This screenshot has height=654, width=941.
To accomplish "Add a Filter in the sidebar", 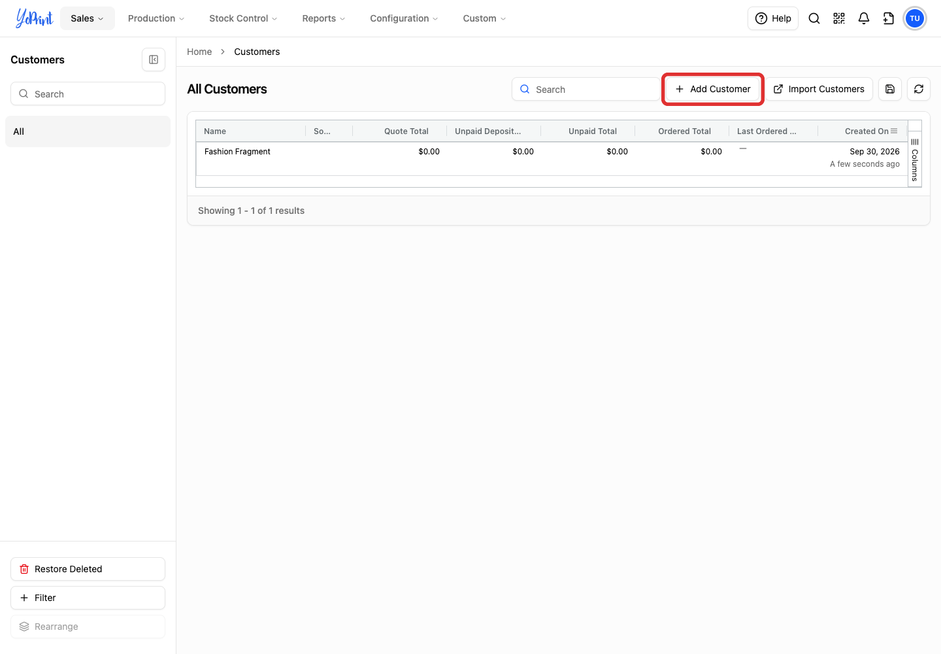I will pos(88,598).
